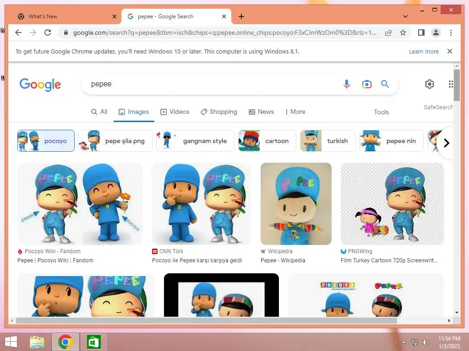Select the pepee nin filter chip
Screen dimensions: 469x351
[x=391, y=141]
